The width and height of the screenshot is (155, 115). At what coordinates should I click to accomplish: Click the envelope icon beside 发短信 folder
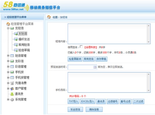point(12,28)
